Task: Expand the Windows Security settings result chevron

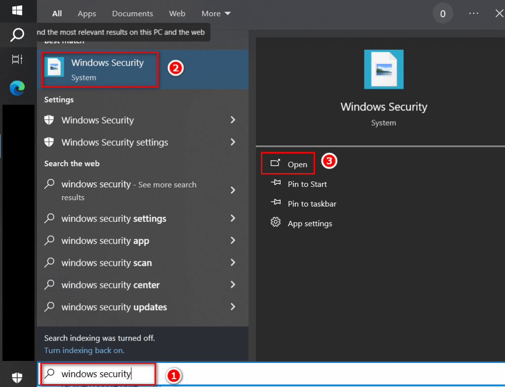Action: 233,120
